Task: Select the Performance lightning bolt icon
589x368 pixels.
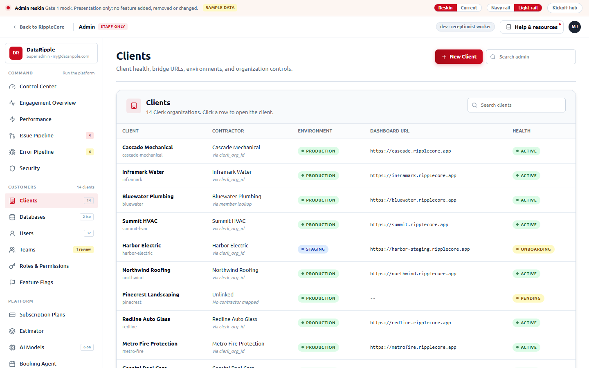Action: pos(12,119)
